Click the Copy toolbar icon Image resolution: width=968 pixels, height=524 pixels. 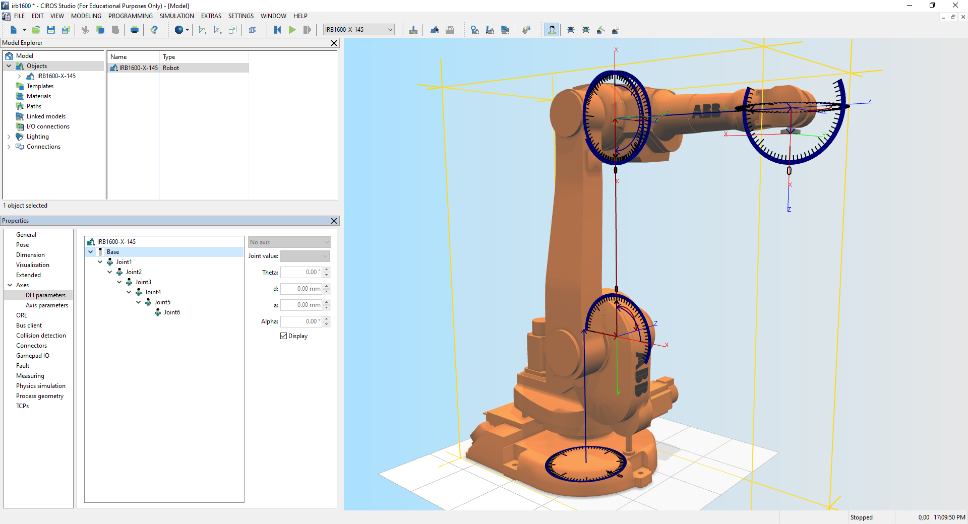pyautogui.click(x=100, y=30)
